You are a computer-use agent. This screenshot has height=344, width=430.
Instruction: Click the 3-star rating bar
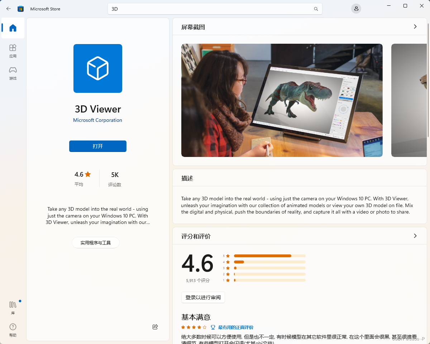pyautogui.click(x=269, y=268)
